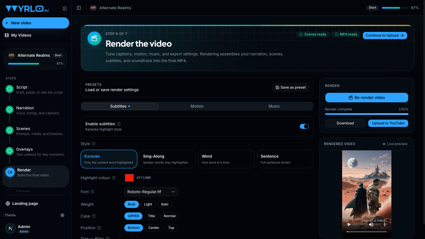Re-render the video
The width and height of the screenshot is (425, 239).
pyautogui.click(x=367, y=98)
